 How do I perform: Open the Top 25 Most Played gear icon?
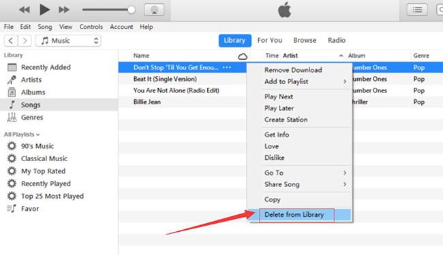[12, 196]
